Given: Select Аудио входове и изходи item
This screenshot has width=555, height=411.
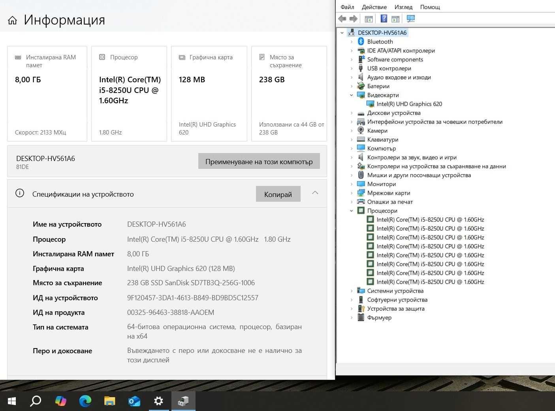Looking at the screenshot, I should (399, 77).
